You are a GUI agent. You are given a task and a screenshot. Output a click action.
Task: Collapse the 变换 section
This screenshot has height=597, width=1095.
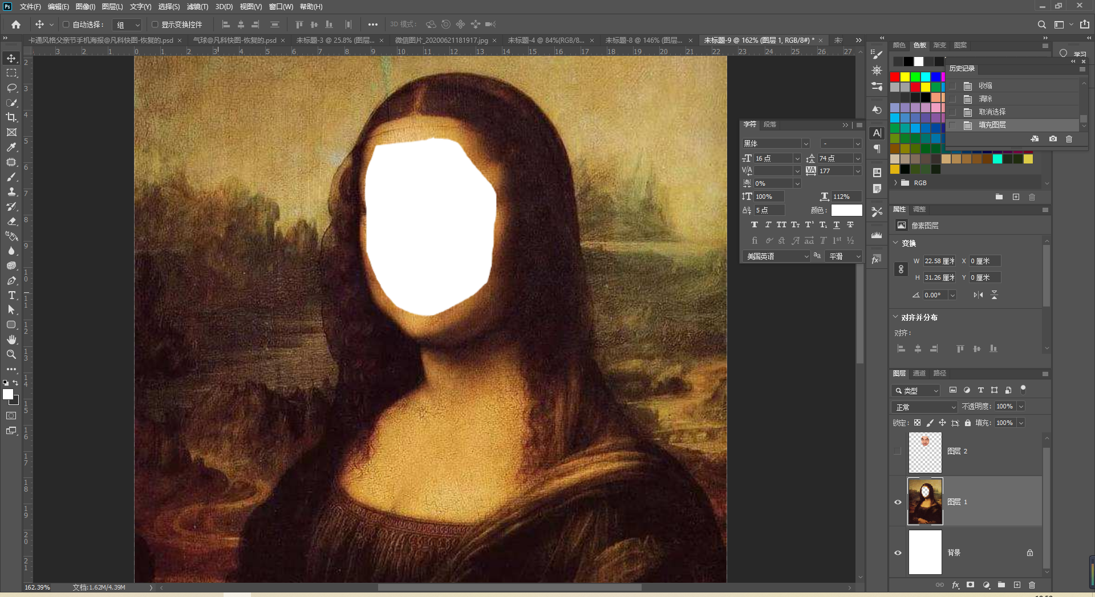tap(895, 243)
